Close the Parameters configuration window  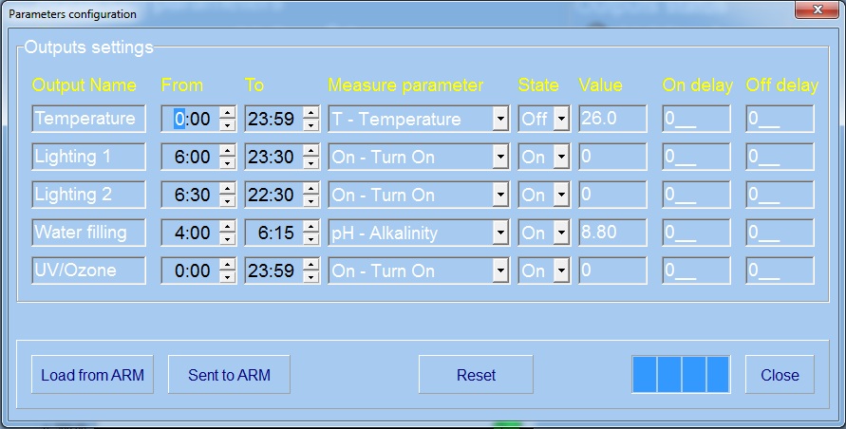810,12
